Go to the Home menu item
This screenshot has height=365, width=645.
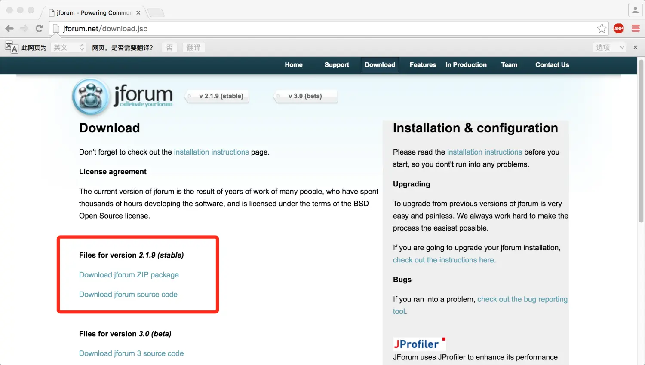click(x=294, y=65)
